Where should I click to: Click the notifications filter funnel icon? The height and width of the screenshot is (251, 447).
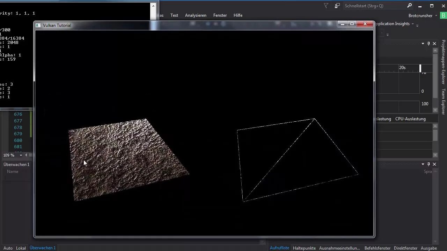[326, 6]
